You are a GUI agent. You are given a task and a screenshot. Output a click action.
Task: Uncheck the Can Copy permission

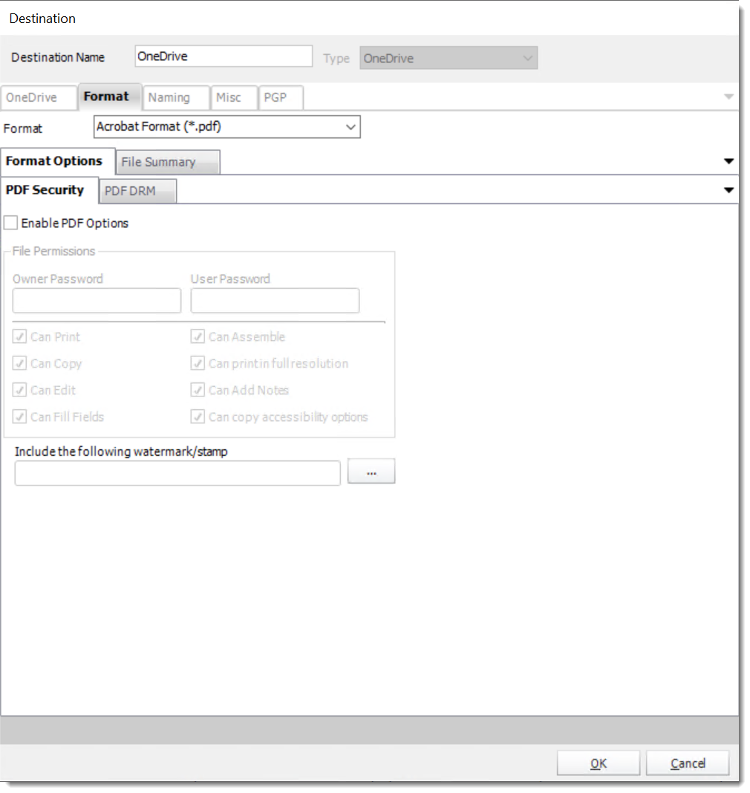click(x=19, y=363)
